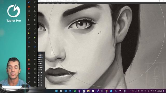Click the undo arrow icon
Screen dimensions: 166x93
pyautogui.click(x=34, y=42)
